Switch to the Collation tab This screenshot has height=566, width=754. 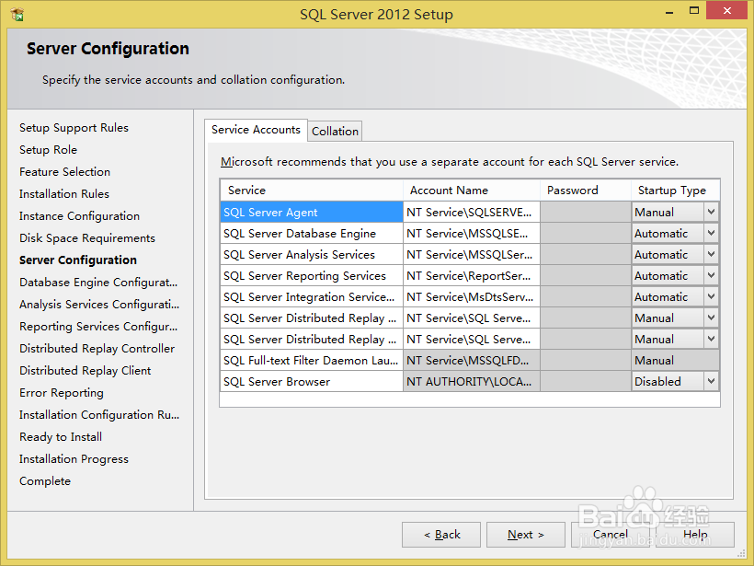pos(335,131)
